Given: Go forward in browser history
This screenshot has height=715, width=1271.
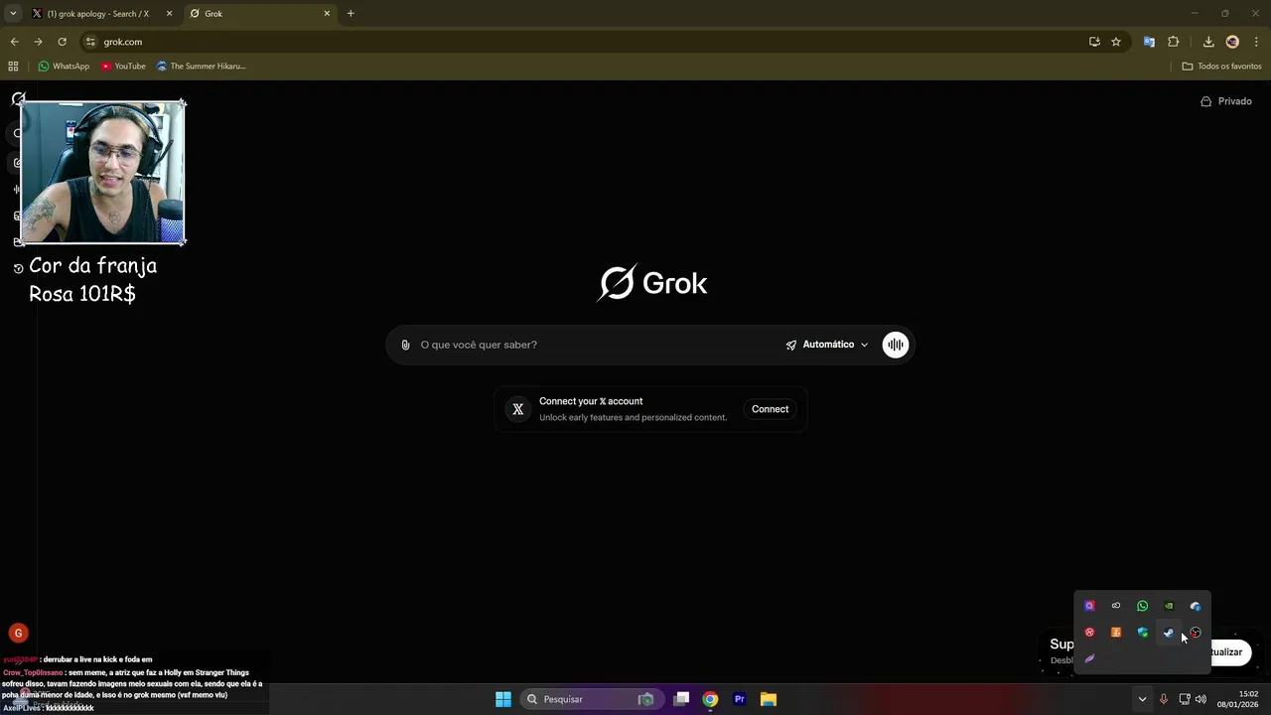Looking at the screenshot, I should pos(38,42).
